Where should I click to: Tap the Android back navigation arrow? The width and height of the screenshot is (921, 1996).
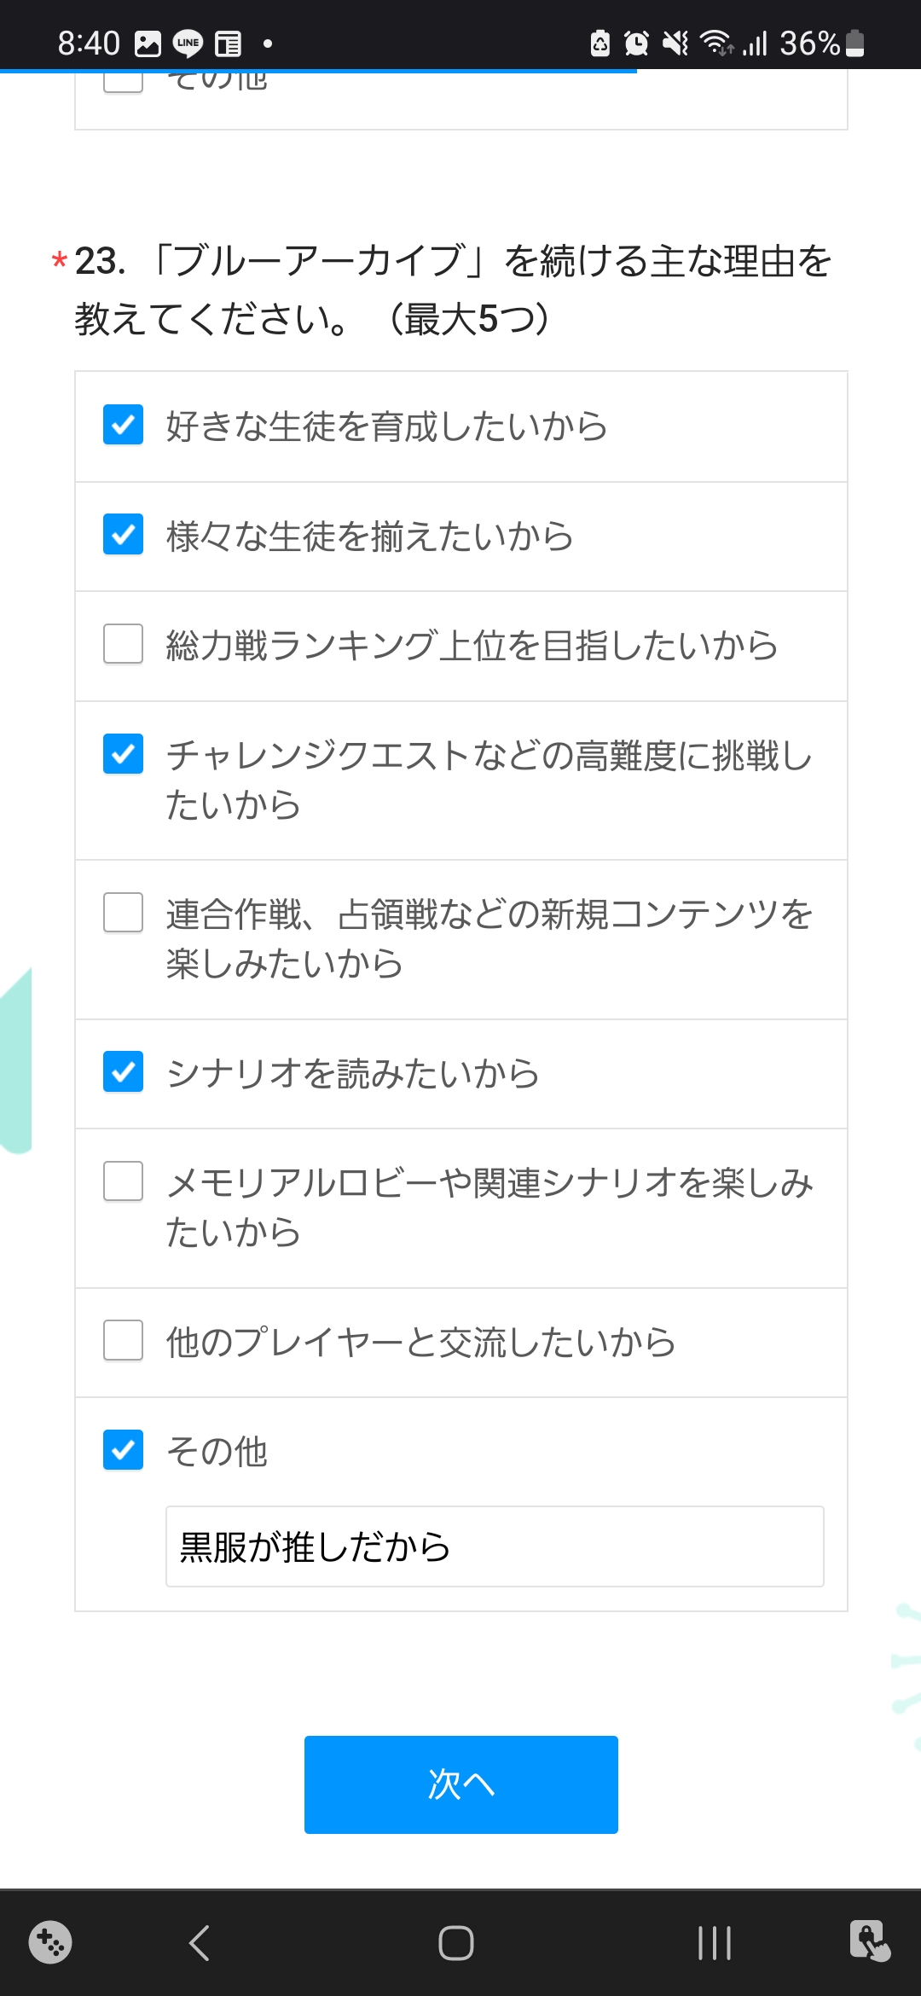point(200,1943)
